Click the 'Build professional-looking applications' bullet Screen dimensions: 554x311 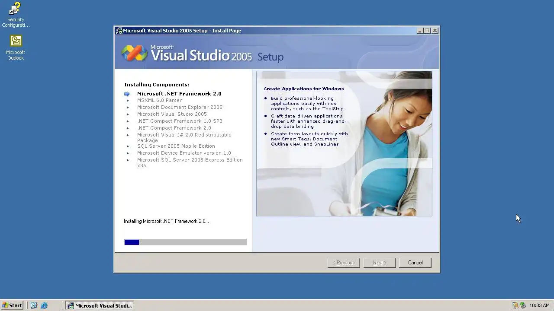click(x=307, y=104)
